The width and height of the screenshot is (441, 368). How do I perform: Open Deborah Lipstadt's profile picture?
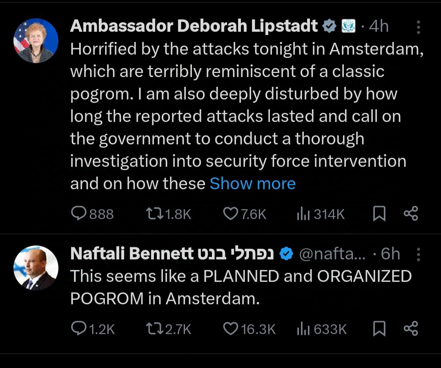(36, 41)
